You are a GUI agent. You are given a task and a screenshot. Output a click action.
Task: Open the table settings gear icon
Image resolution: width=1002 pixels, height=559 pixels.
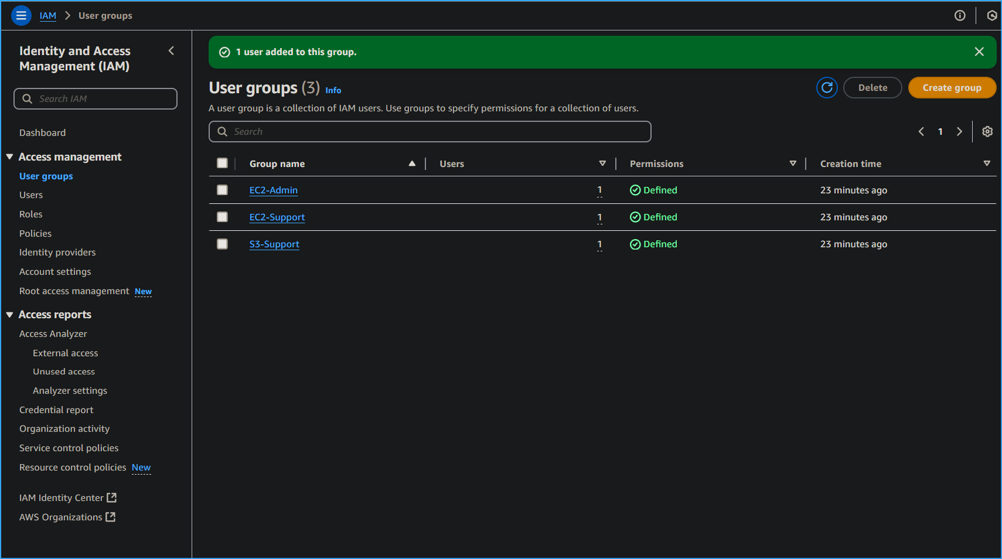(x=987, y=131)
